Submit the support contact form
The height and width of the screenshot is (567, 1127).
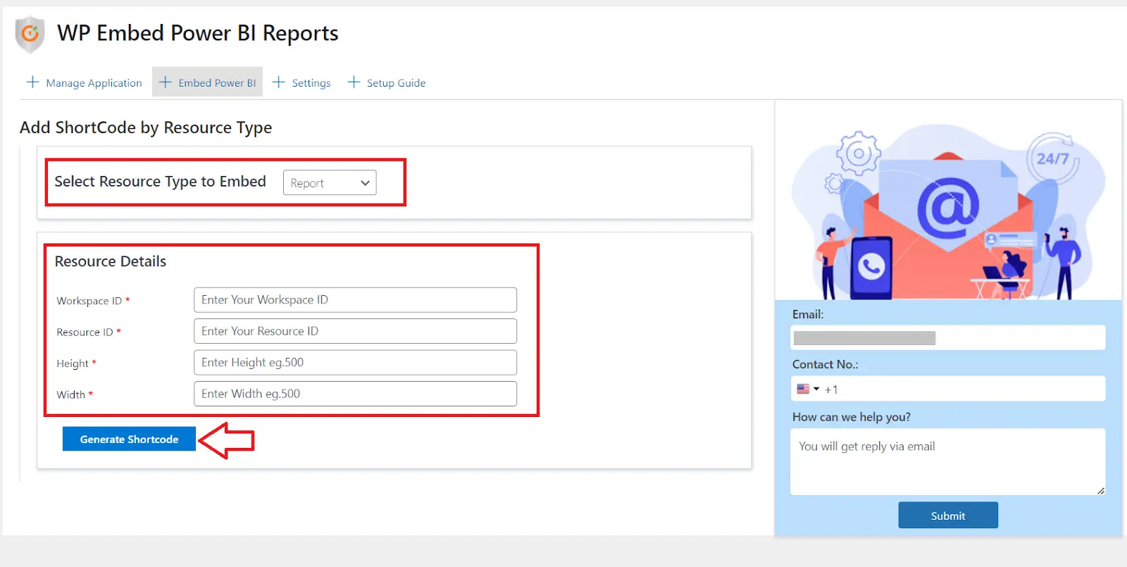click(948, 515)
